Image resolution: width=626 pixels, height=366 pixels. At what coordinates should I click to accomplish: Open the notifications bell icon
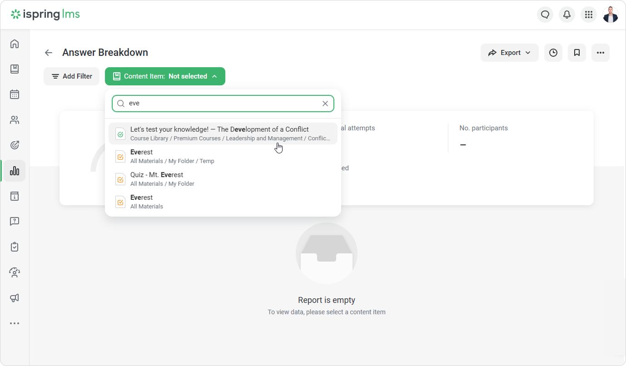567,15
